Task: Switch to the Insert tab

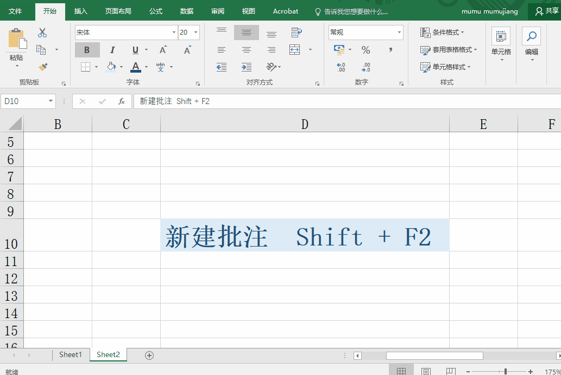Action: pos(80,11)
